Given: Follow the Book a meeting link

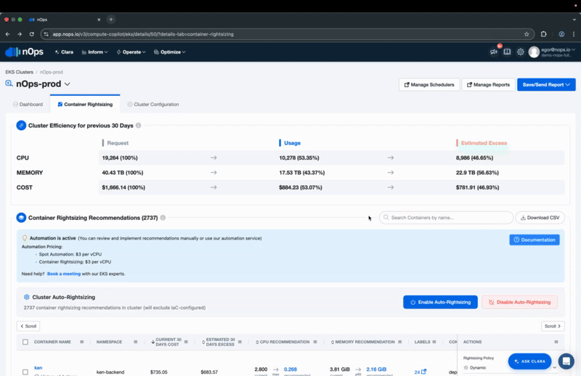Looking at the screenshot, I should (64, 274).
